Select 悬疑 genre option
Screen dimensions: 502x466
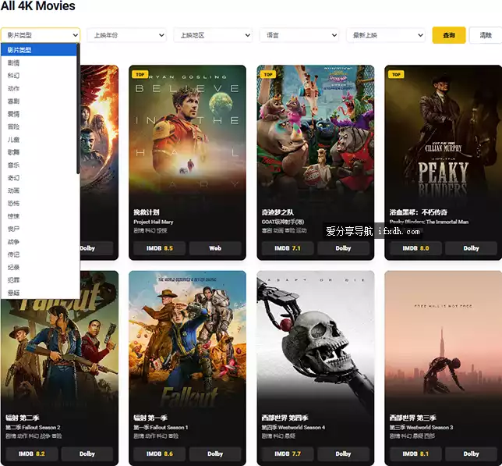(x=39, y=293)
